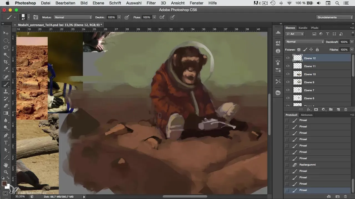Select the Quick Selection tool
355x199 pixels.
click(6, 55)
